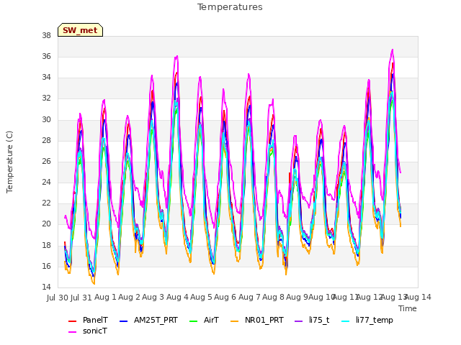Image resolution: width=461 pixels, height=345 pixels.
Task: Select the AM25T_PRT legend entry
Action: [x=149, y=320]
